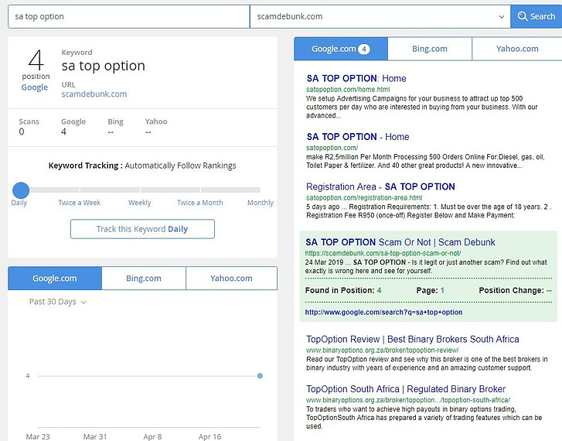This screenshot has height=441, width=562.
Task: Click the Google link under position
Action: [35, 87]
